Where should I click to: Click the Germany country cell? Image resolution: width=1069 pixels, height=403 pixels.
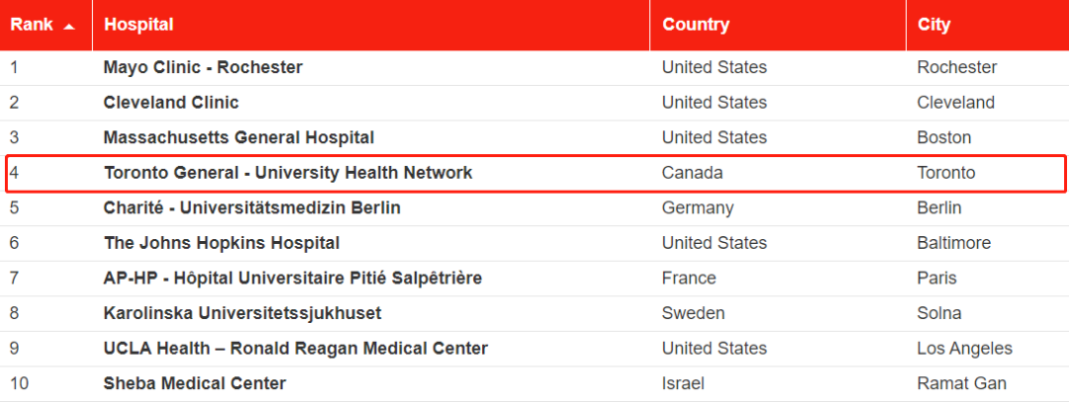tap(698, 207)
